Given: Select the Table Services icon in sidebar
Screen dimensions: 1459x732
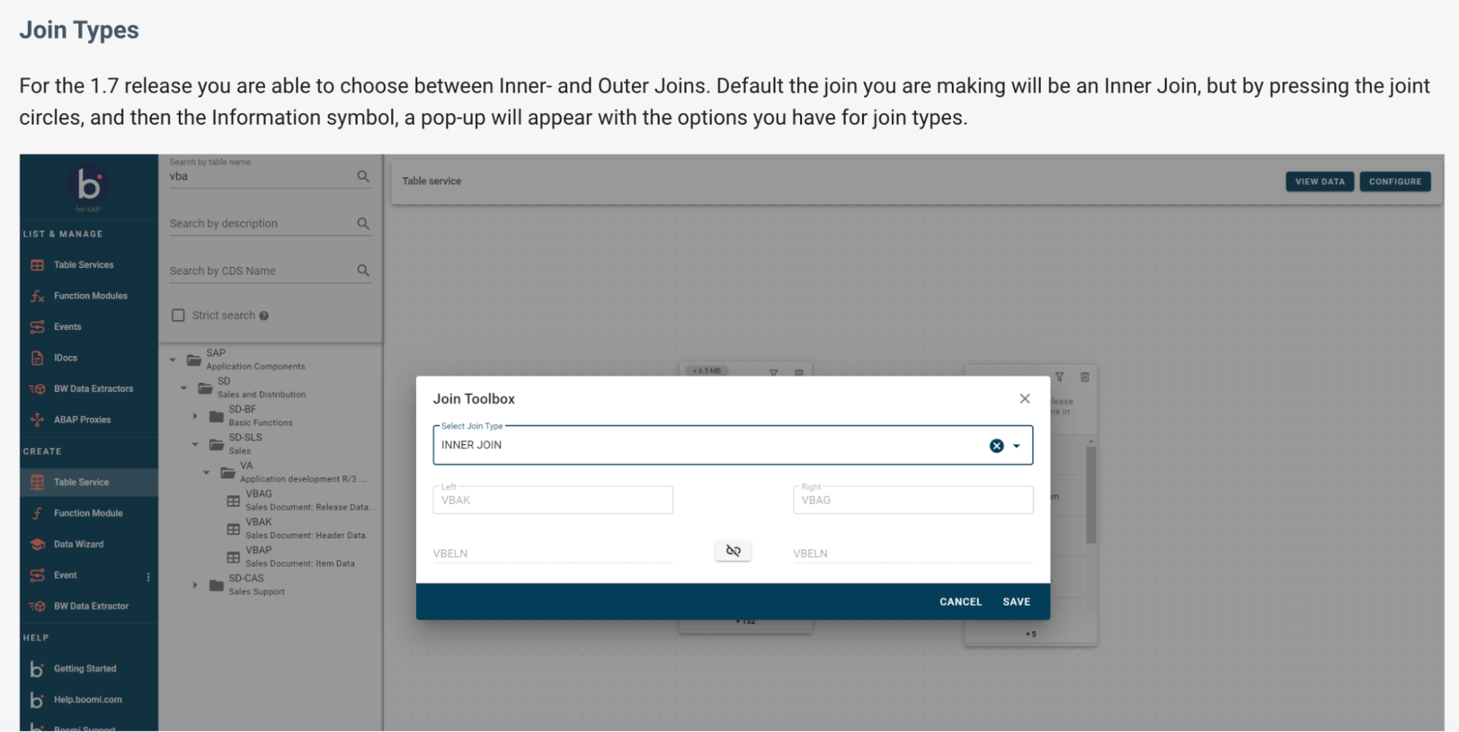Looking at the screenshot, I should [36, 265].
